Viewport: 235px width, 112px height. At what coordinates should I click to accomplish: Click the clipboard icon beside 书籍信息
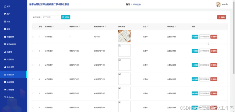click(5, 37)
